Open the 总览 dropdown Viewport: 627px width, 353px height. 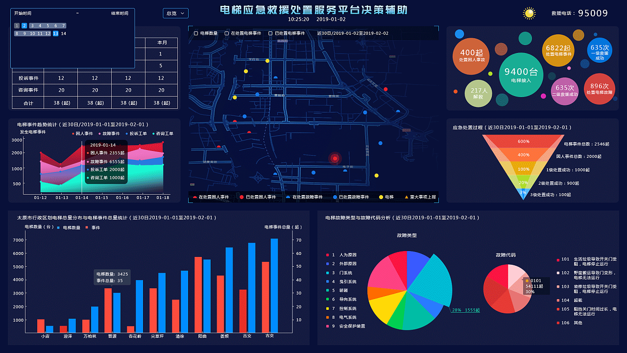[175, 13]
